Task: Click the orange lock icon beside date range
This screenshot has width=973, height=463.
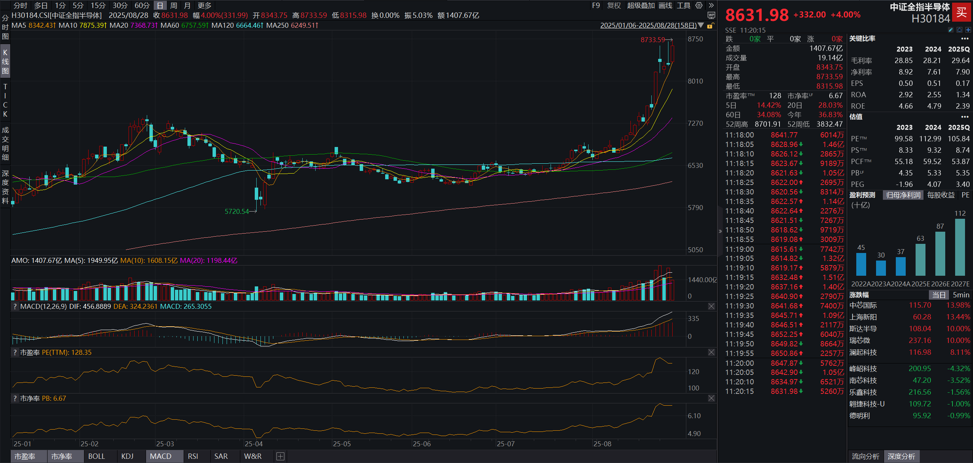Action: pyautogui.click(x=710, y=26)
